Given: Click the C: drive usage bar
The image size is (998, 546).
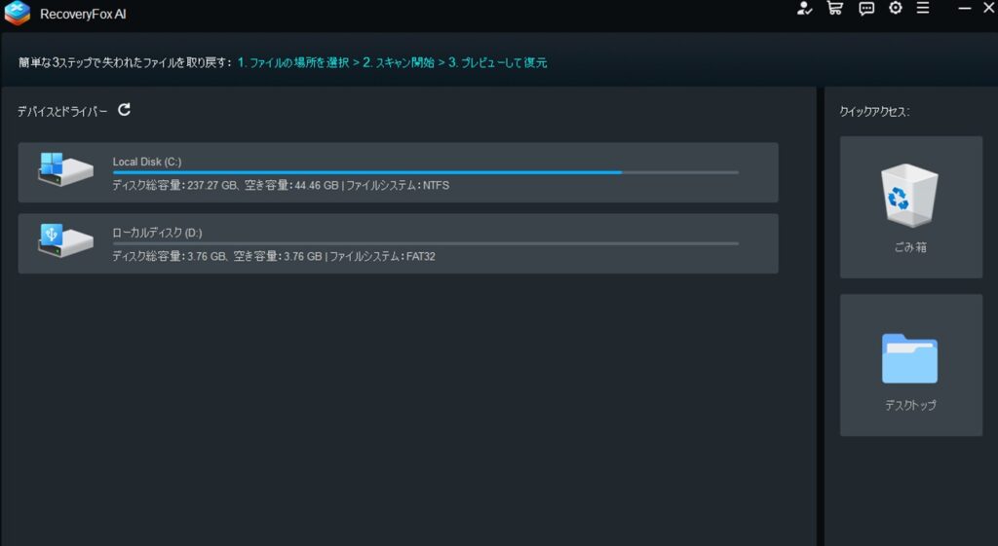Looking at the screenshot, I should pos(425,172).
